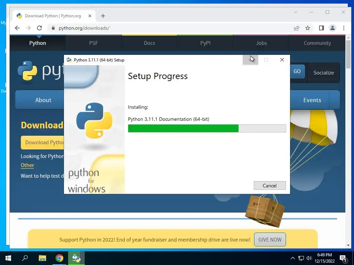This screenshot has width=354, height=265.
Task: Open the Chrome profile avatar
Action: tap(333, 28)
